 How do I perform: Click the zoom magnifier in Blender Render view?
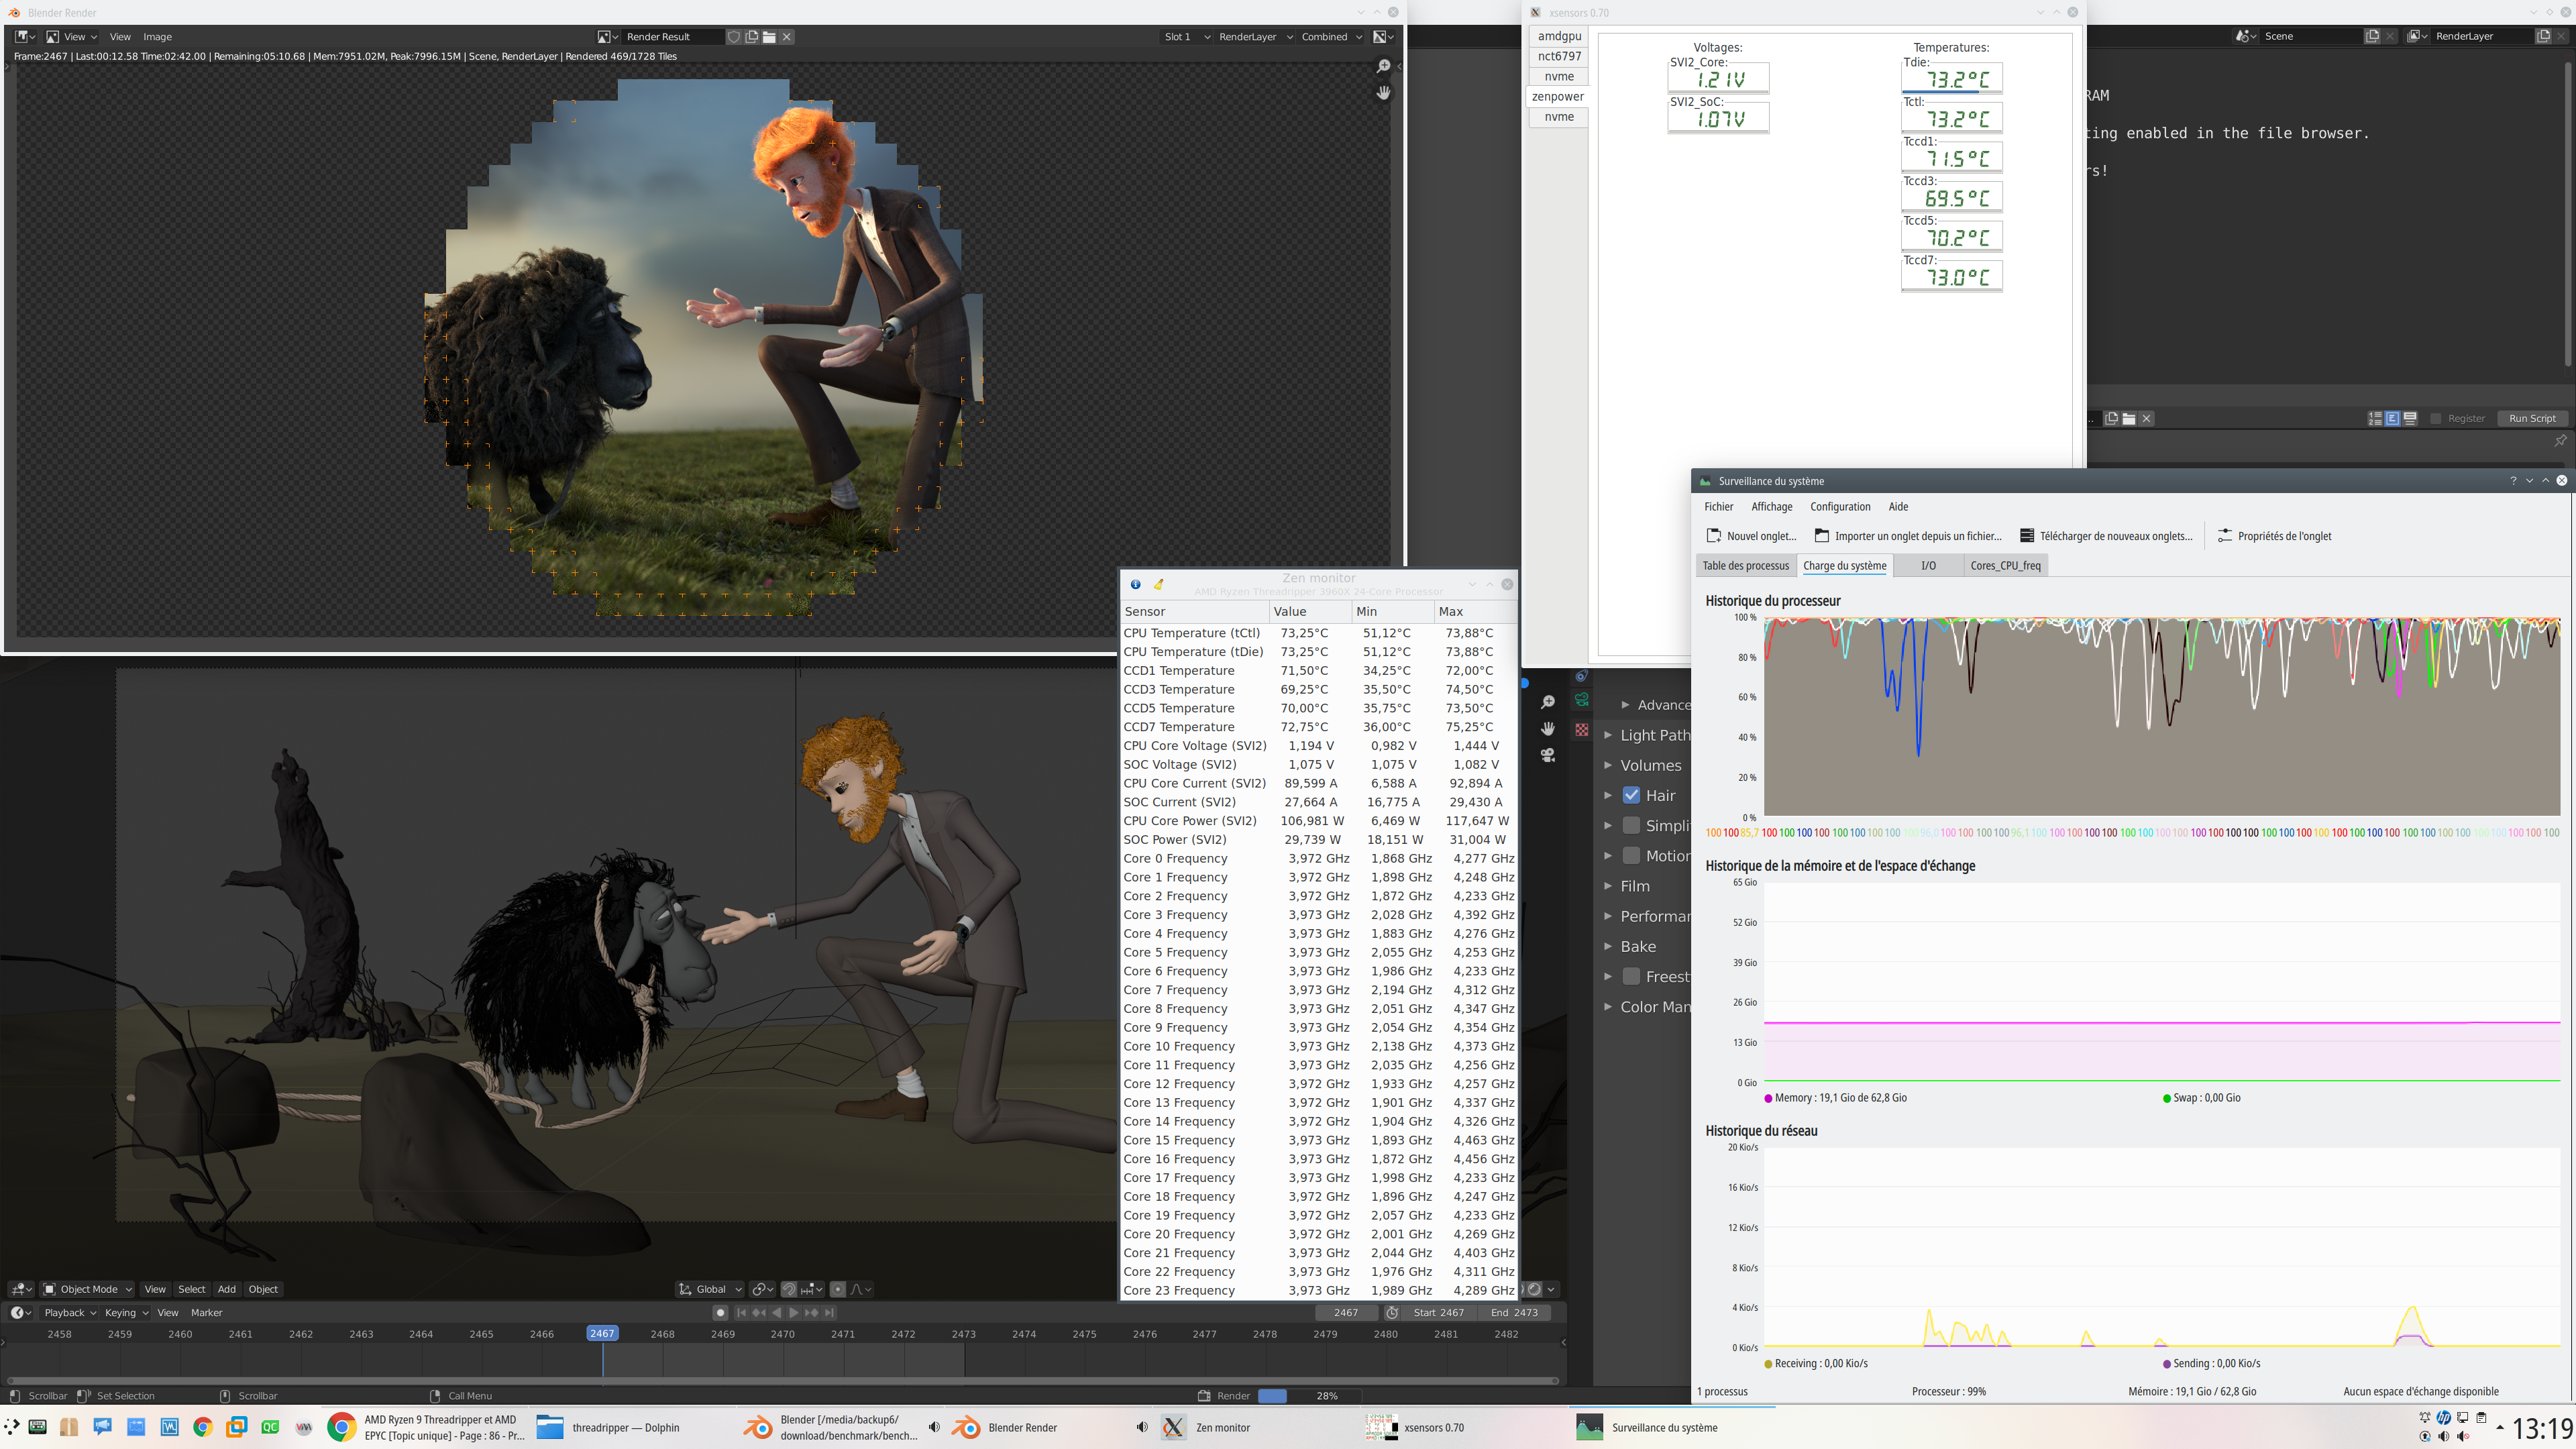point(1384,66)
